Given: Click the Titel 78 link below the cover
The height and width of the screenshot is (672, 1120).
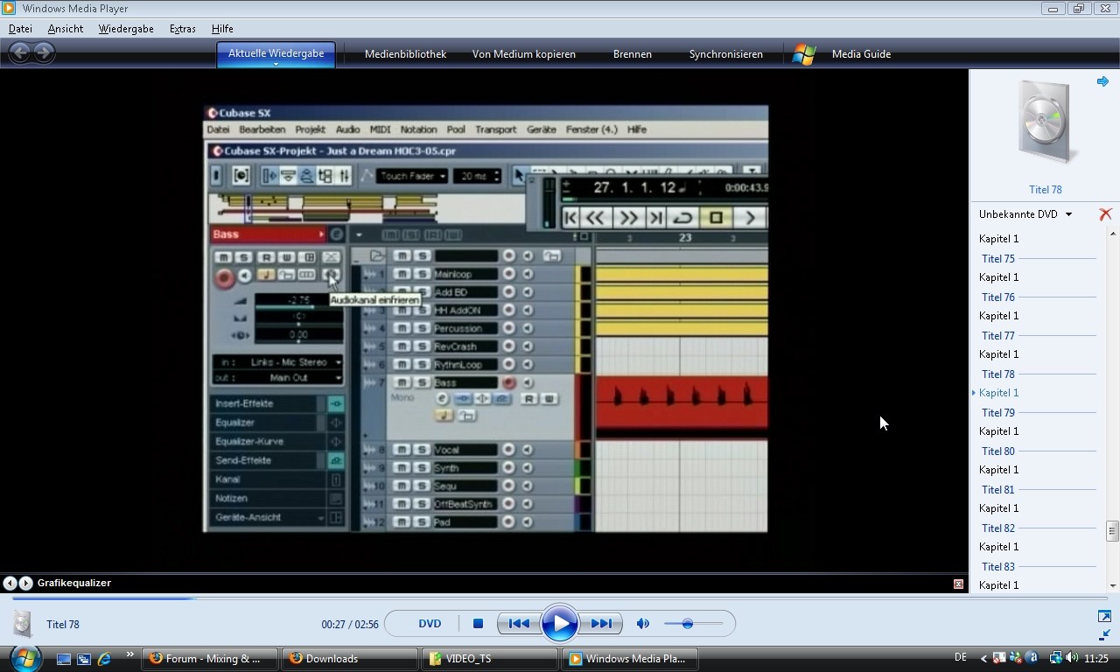Looking at the screenshot, I should coord(1045,190).
